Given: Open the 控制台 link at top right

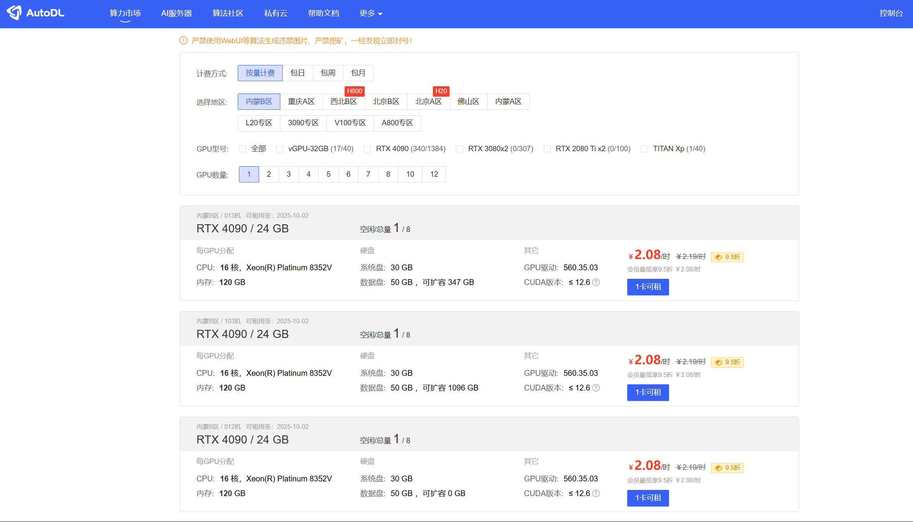Looking at the screenshot, I should pos(891,14).
